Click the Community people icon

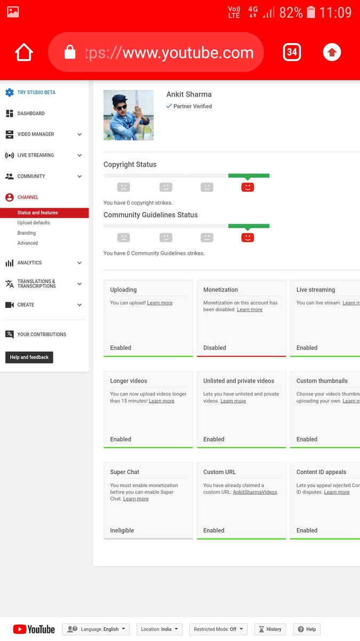pos(10,176)
